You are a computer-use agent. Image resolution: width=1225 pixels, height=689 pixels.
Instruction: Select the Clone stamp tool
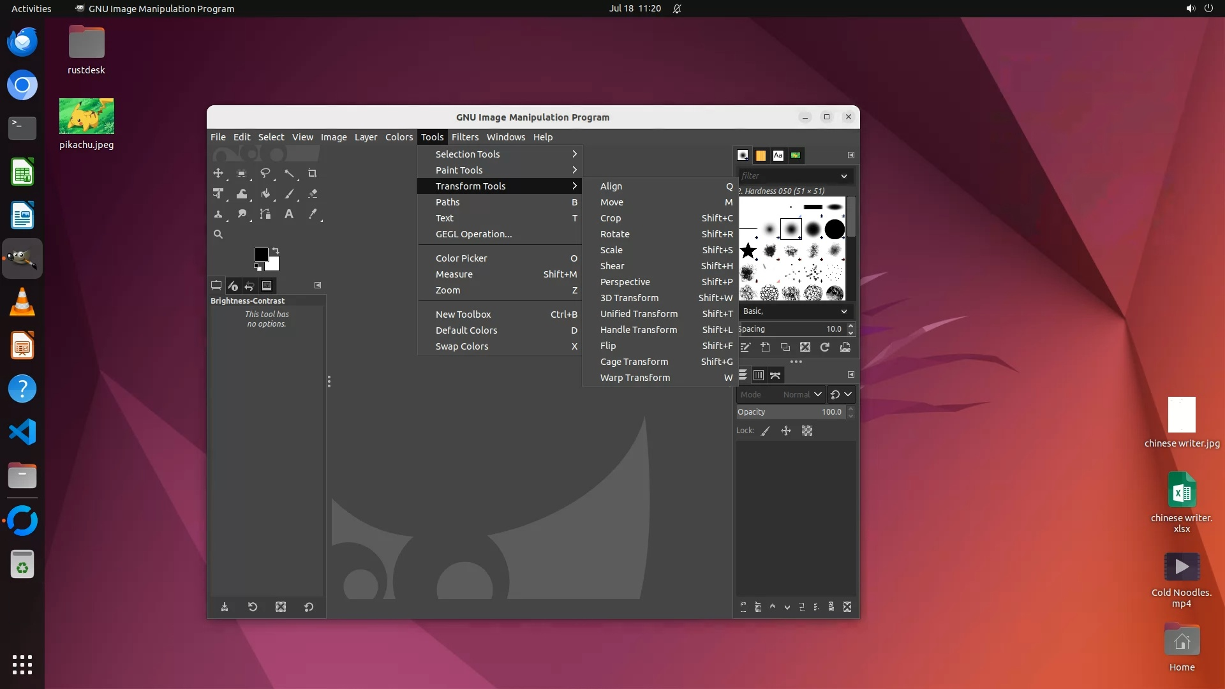218,214
